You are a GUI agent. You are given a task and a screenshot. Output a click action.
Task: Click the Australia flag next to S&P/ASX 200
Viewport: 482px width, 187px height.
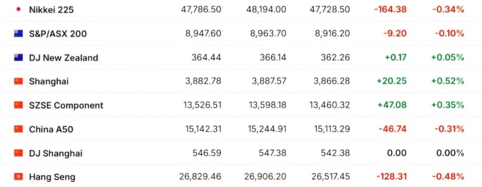[x=18, y=33]
